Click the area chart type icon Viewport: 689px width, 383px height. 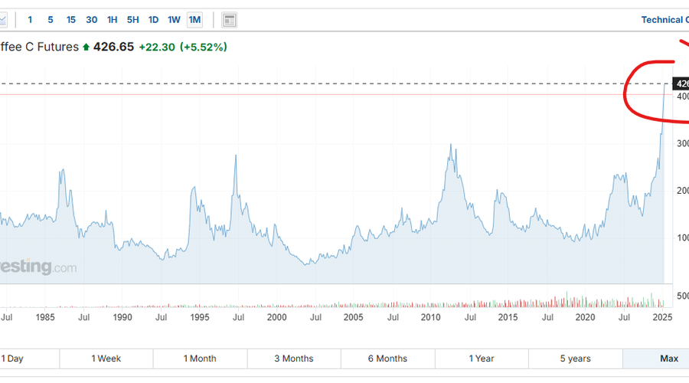tap(3, 20)
